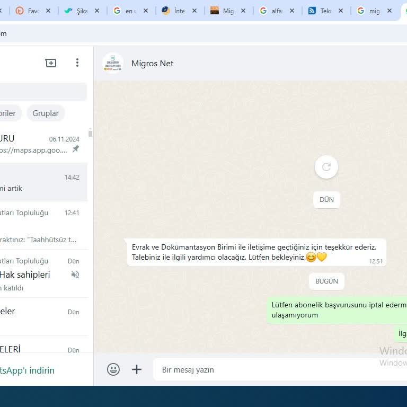Image resolution: width=407 pixels, height=407 pixels.
Task: Open the chat ending 'eler' from Dün
Action: point(43,317)
